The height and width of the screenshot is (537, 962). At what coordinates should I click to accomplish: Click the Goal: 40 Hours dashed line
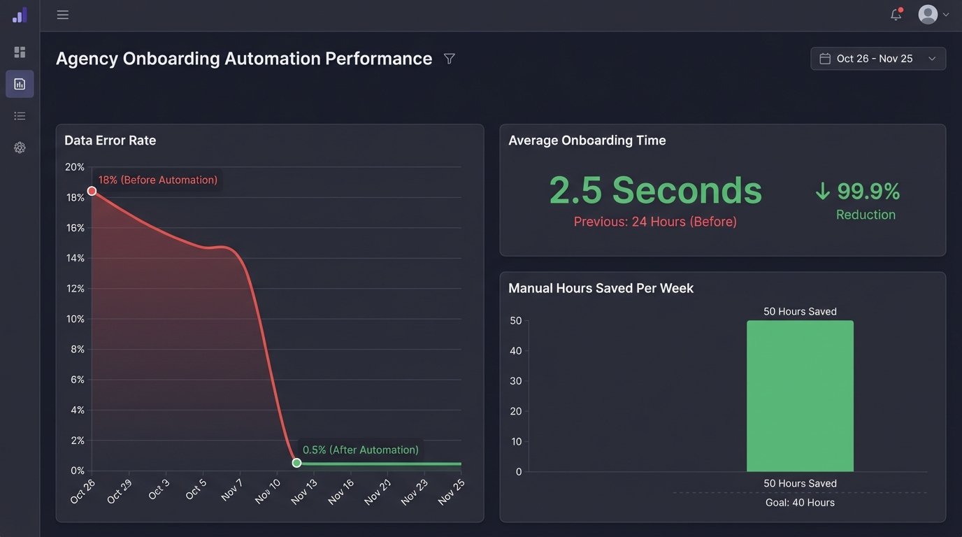800,492
